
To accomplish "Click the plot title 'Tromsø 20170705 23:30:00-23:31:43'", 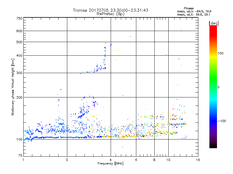I will coord(111,10).
